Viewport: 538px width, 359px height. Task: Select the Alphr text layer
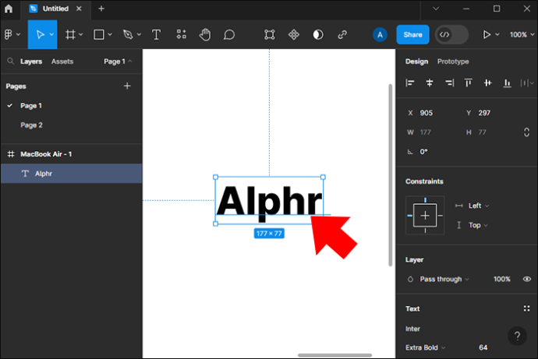click(x=71, y=174)
